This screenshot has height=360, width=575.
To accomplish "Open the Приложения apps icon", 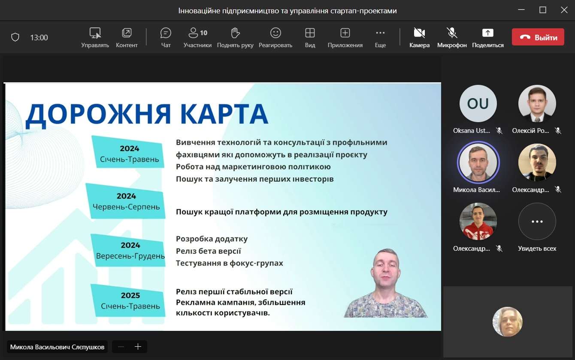I will (345, 37).
